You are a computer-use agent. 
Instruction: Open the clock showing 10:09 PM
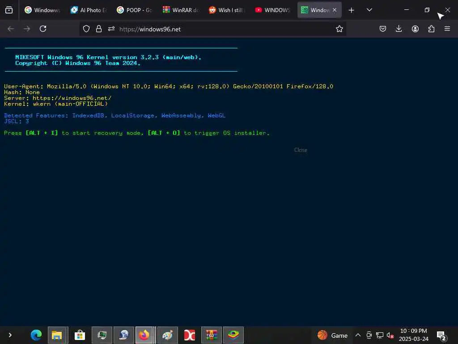click(x=414, y=335)
